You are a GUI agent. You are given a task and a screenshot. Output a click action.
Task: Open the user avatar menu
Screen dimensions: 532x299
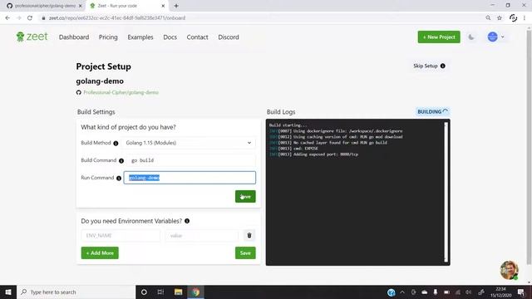click(495, 37)
